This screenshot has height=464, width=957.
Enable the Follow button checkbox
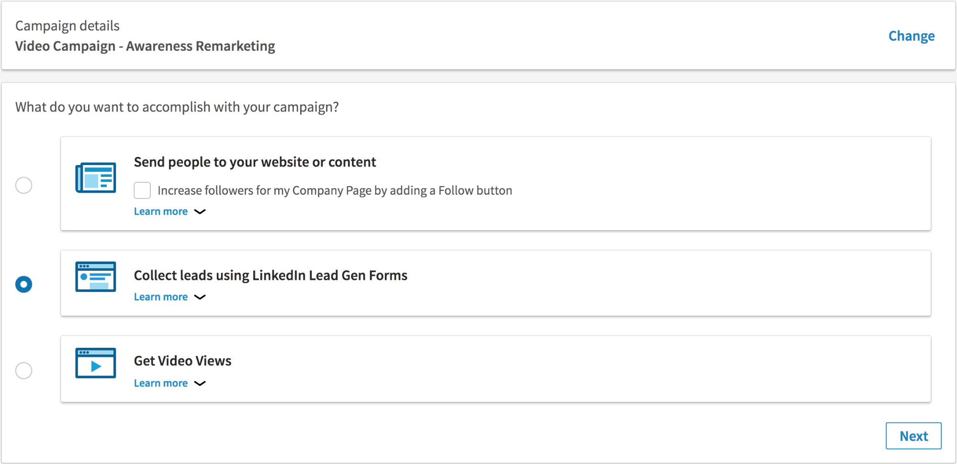(x=142, y=190)
